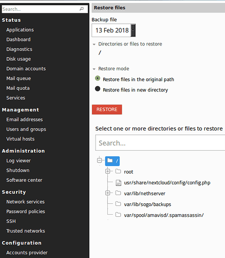Select Restore files in new directory

pos(98,89)
